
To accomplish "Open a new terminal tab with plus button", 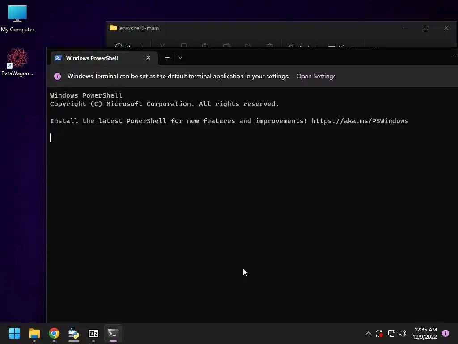I will click(x=167, y=58).
